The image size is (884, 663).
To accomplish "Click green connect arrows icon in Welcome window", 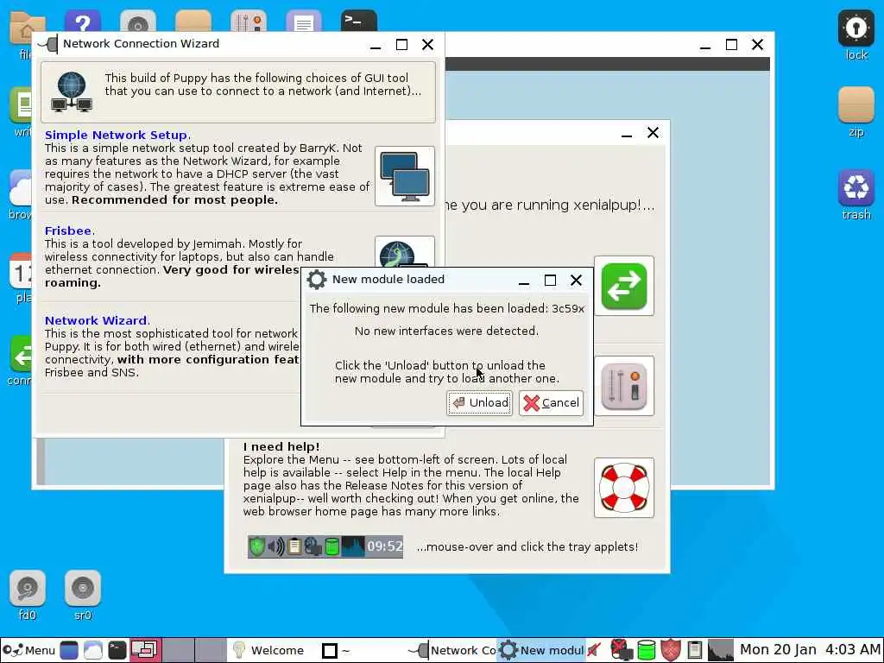I will tap(624, 286).
